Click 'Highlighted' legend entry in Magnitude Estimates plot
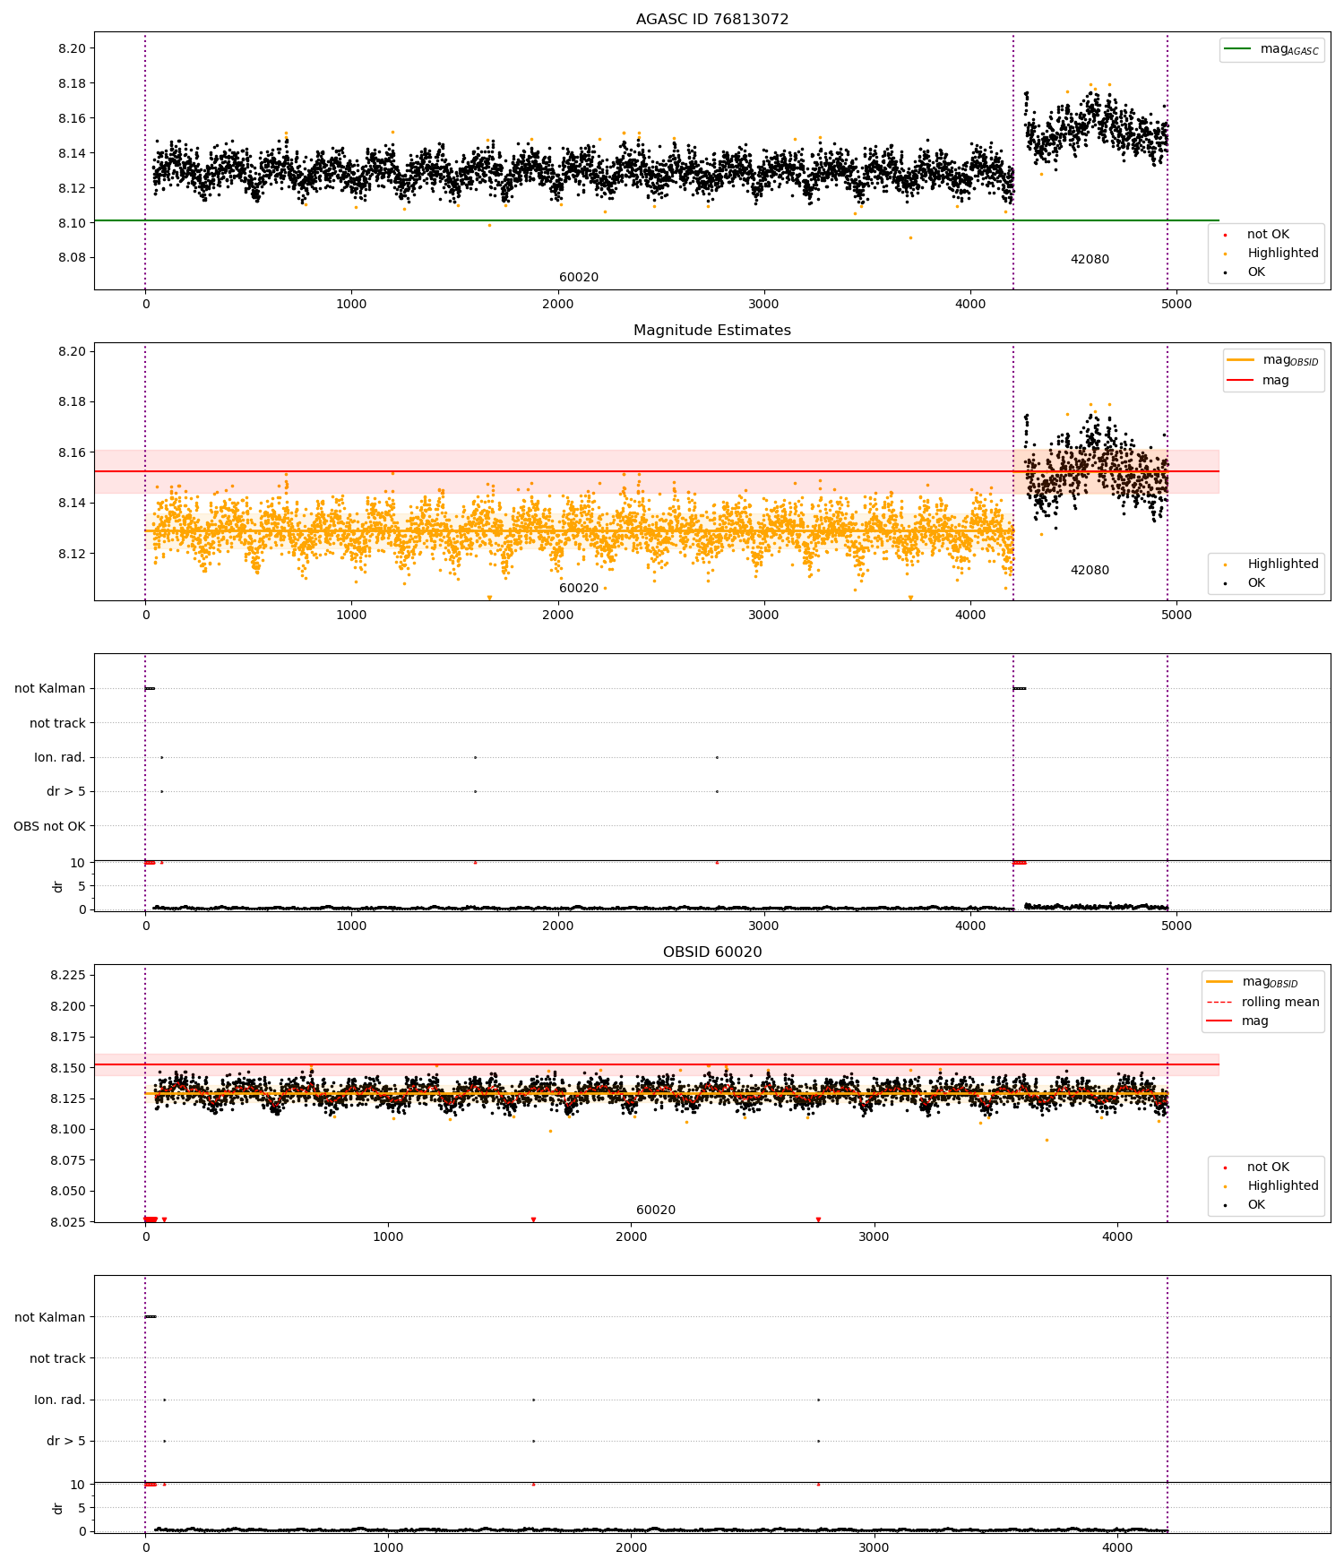 coord(1272,564)
